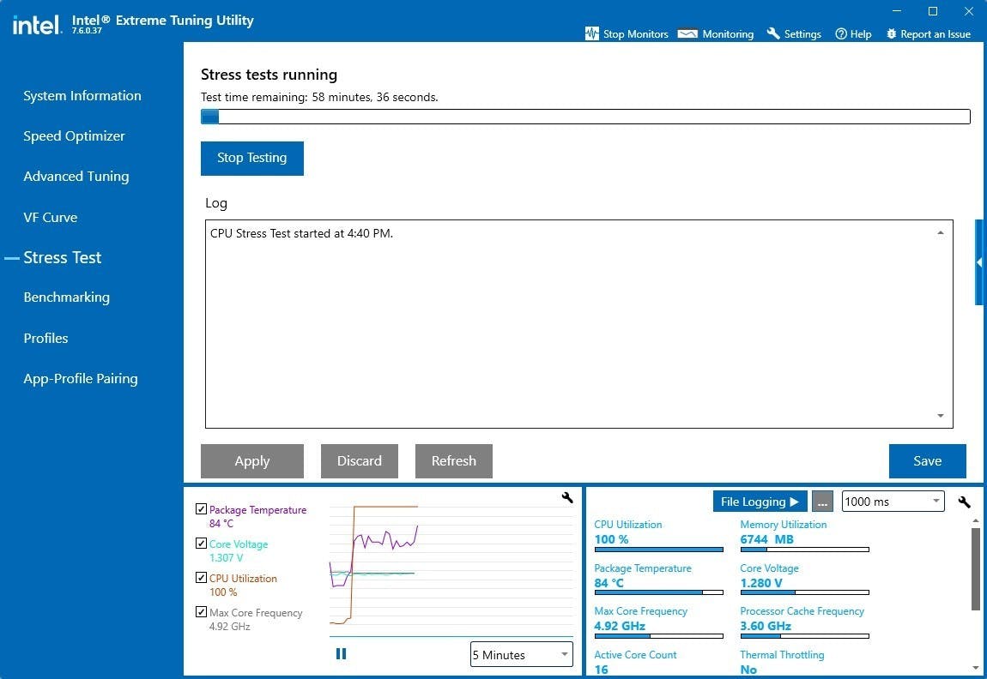This screenshot has height=679, width=987.
Task: Click the Settings wrench icon in header
Action: coord(773,33)
